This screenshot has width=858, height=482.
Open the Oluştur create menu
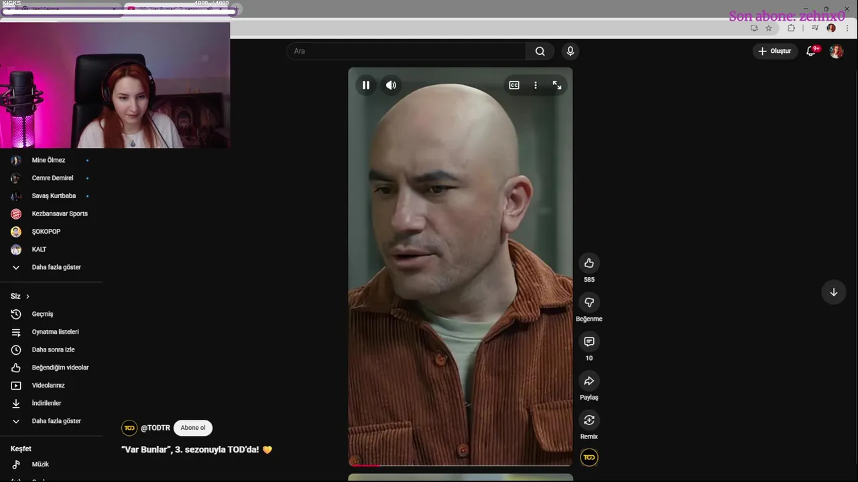[x=775, y=51]
